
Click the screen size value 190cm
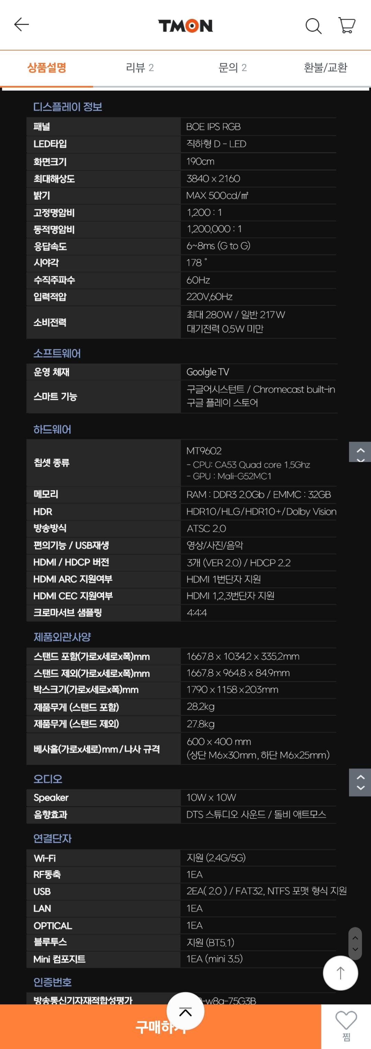coord(200,161)
